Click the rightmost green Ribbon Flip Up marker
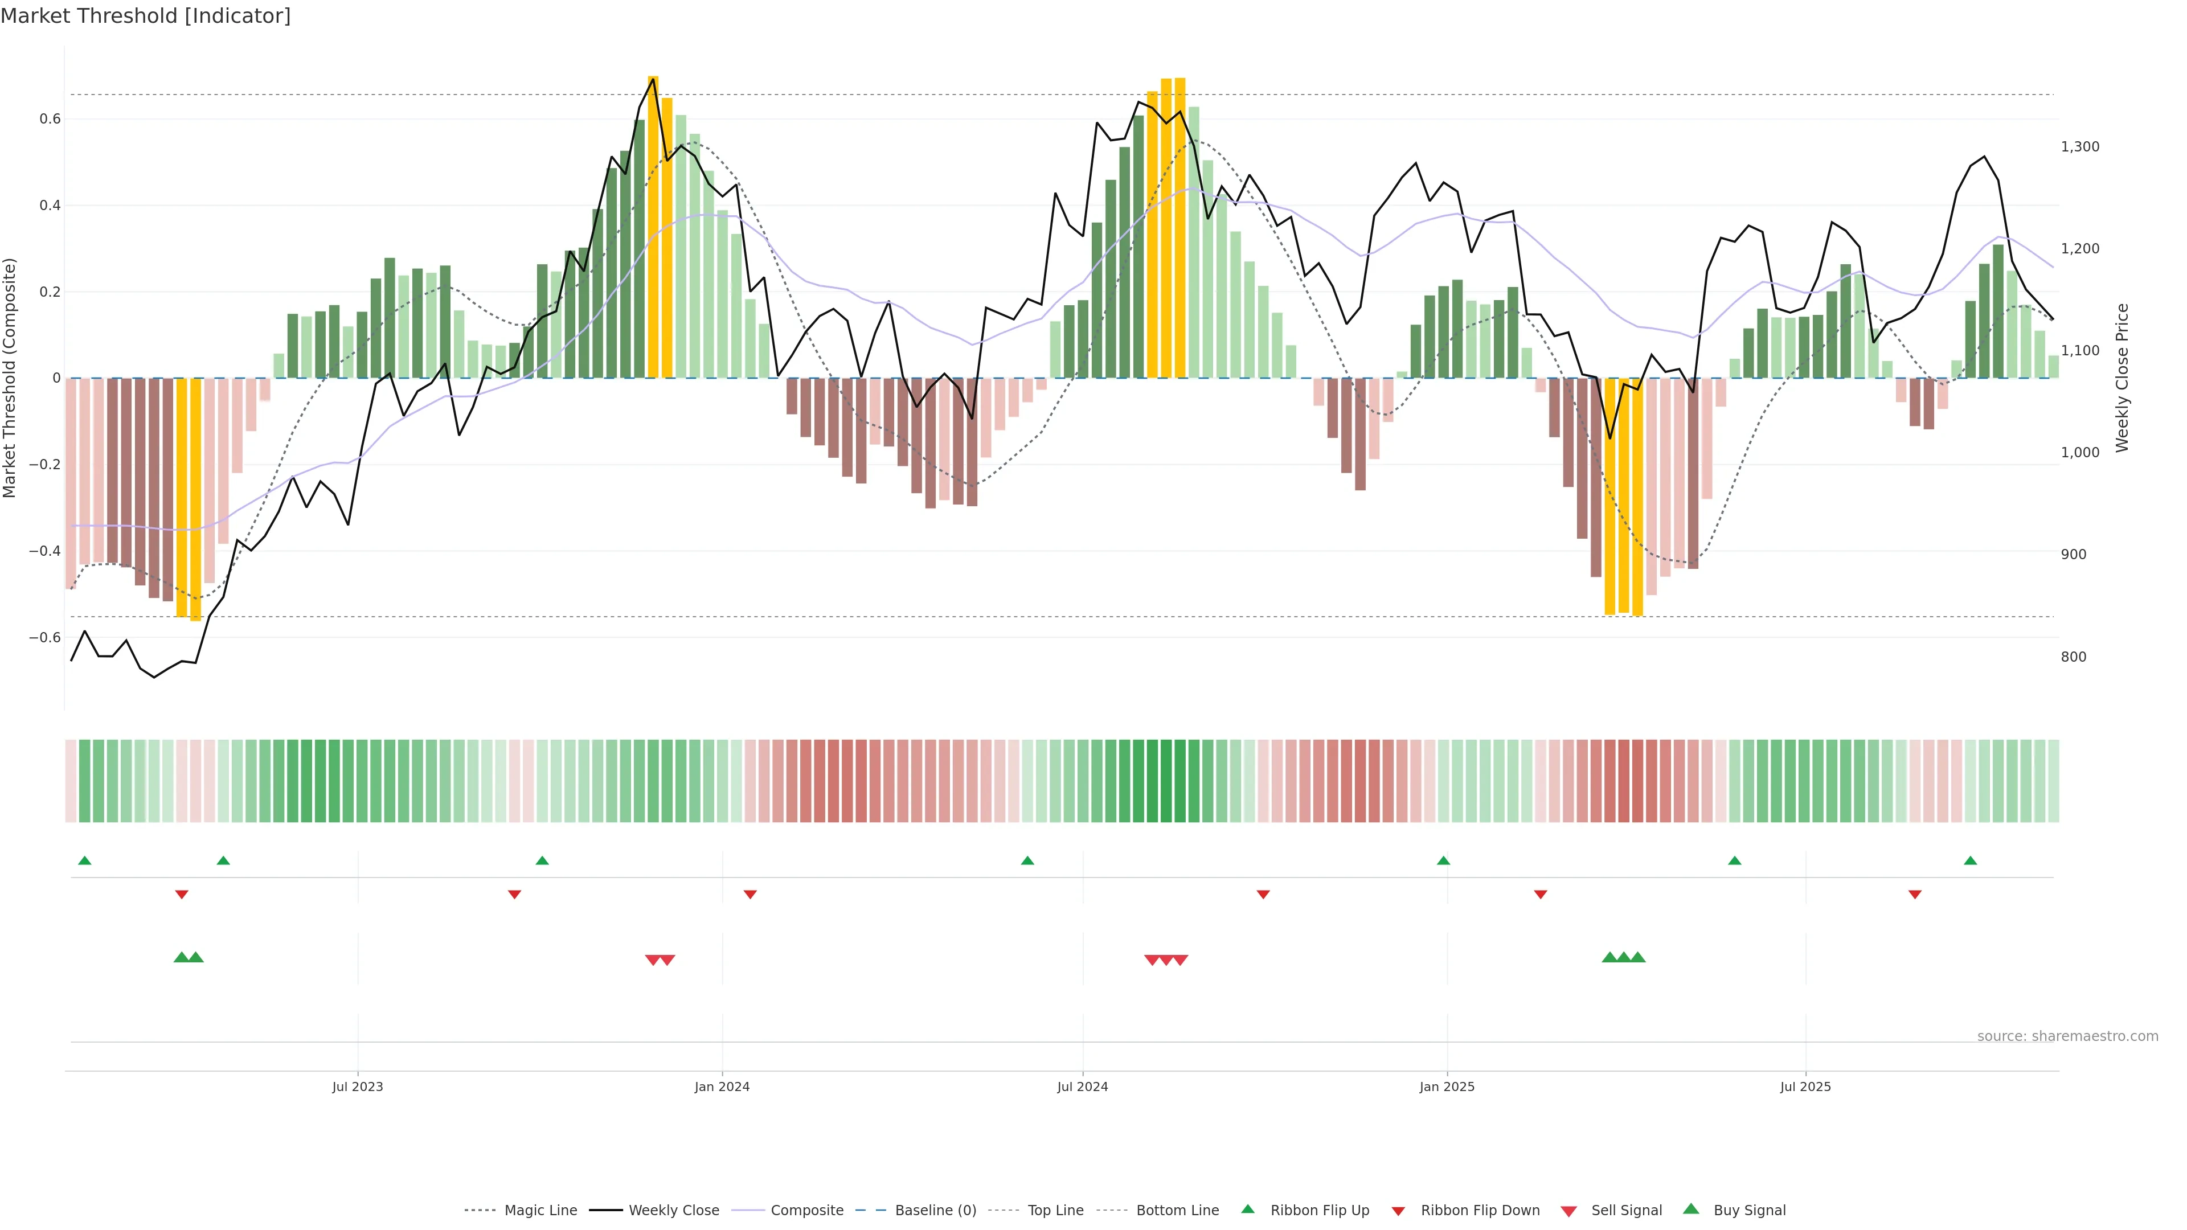This screenshot has height=1230, width=2187. 1971,861
